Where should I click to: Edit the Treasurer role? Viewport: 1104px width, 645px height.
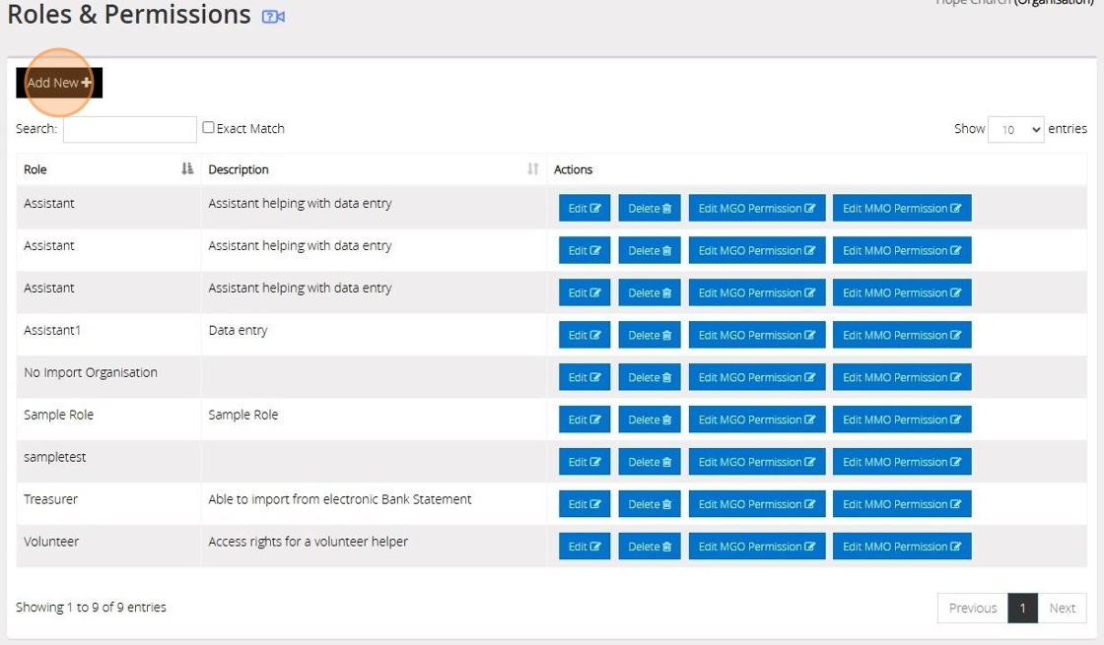point(585,504)
